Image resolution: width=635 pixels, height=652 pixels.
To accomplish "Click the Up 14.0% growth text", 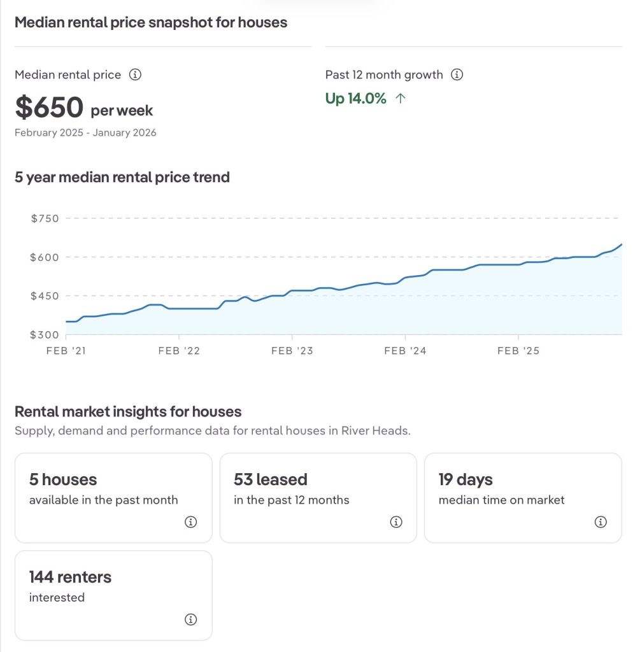I will click(x=355, y=99).
